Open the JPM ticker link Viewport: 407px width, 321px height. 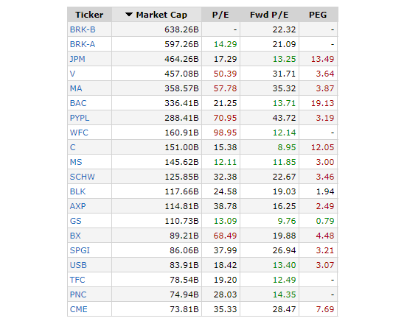click(x=77, y=59)
